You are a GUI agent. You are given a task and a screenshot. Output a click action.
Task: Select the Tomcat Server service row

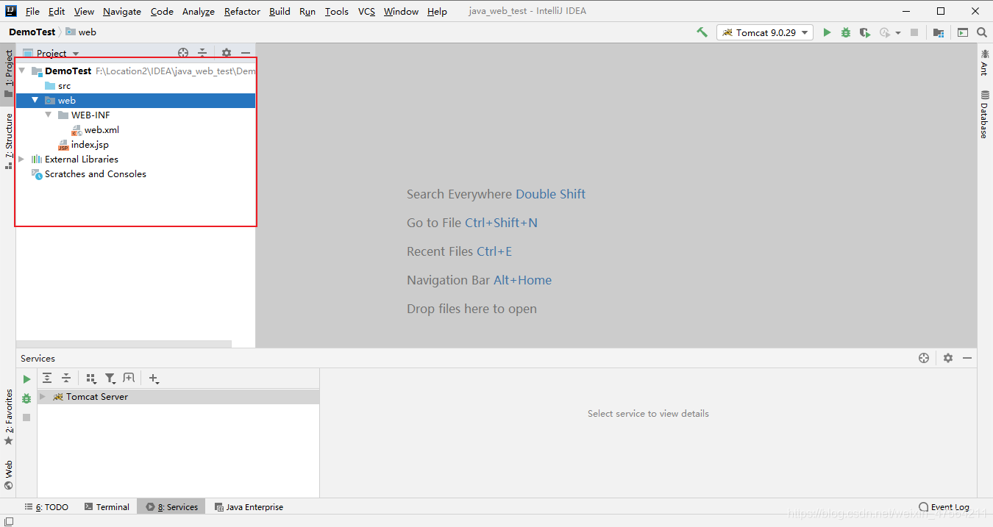coord(178,396)
